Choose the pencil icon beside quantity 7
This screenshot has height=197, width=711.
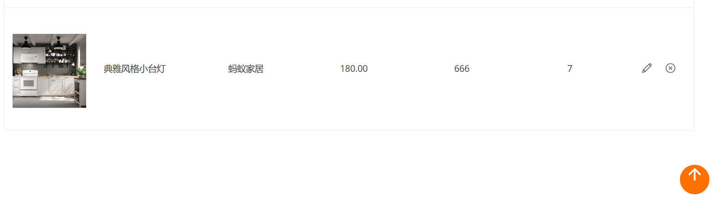pos(647,68)
